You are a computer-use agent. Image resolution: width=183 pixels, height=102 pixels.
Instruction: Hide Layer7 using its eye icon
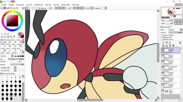point(163,55)
